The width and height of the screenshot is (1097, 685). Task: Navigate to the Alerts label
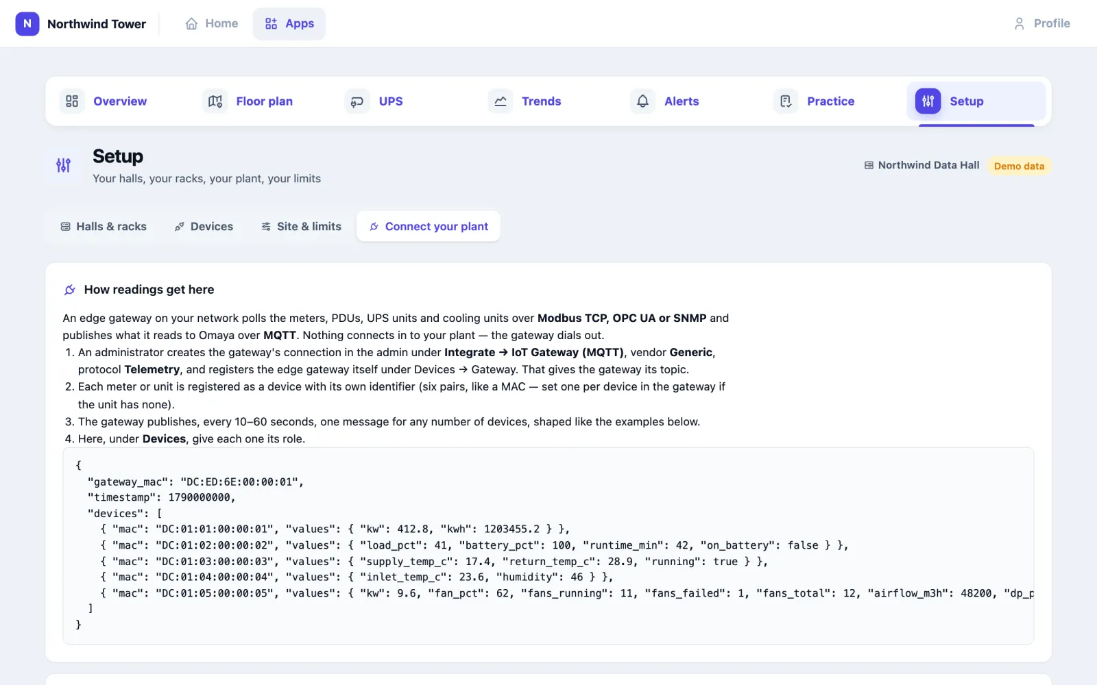(x=682, y=101)
